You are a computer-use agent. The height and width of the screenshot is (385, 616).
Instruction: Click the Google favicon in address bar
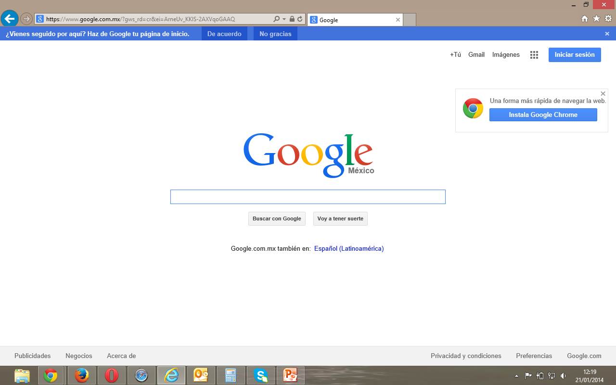tap(40, 19)
